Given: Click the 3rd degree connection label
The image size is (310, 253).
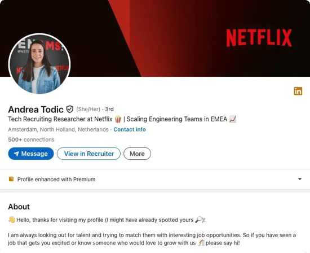Looking at the screenshot, I should pyautogui.click(x=109, y=109).
